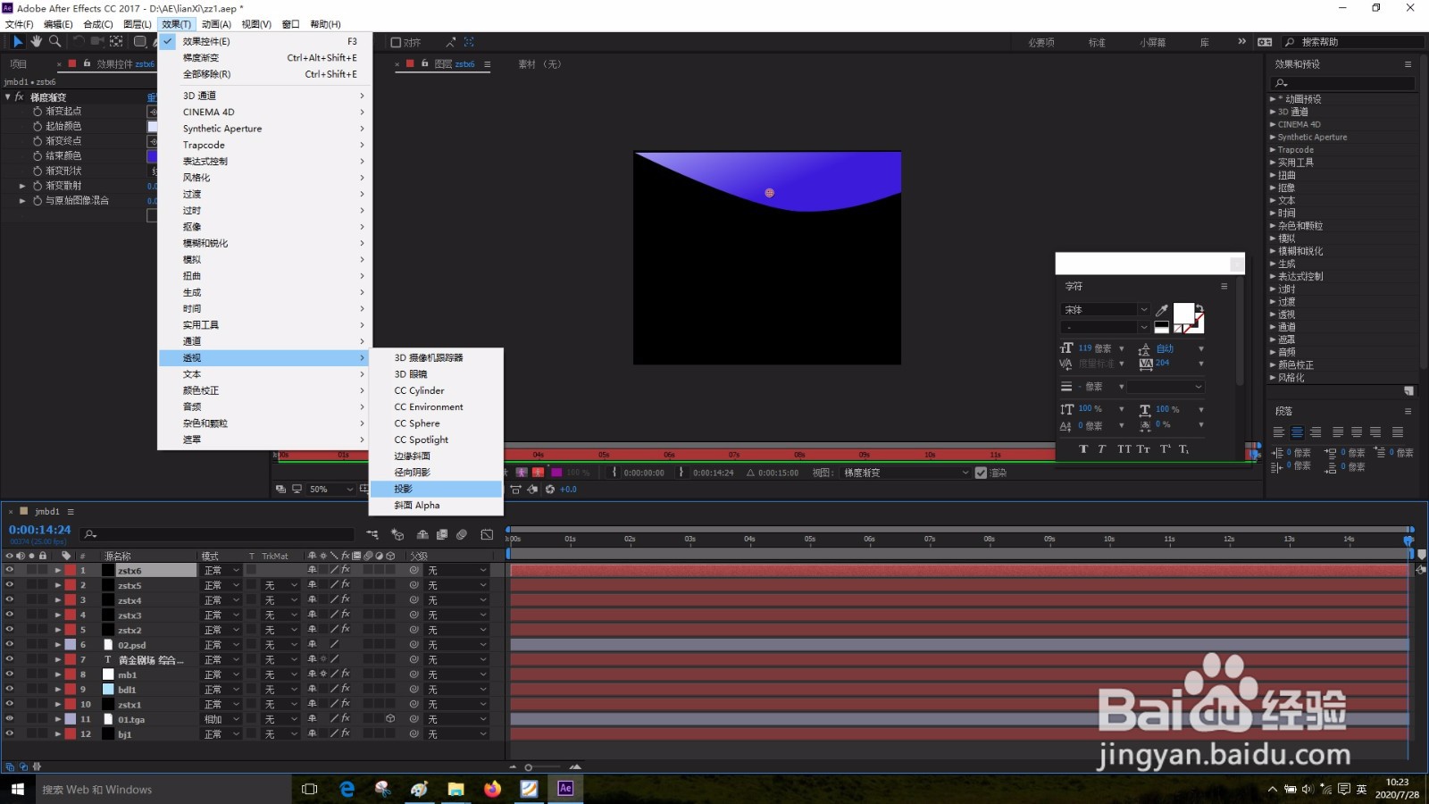The image size is (1429, 804).
Task: Apply Small Caps text style
Action: (x=1143, y=449)
